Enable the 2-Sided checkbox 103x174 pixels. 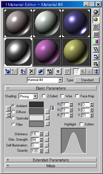tap(44, 96)
